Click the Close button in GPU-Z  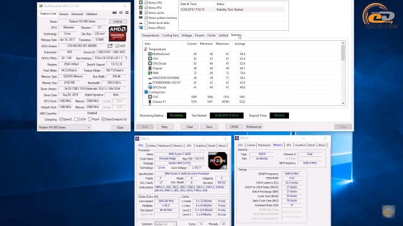[120, 127]
